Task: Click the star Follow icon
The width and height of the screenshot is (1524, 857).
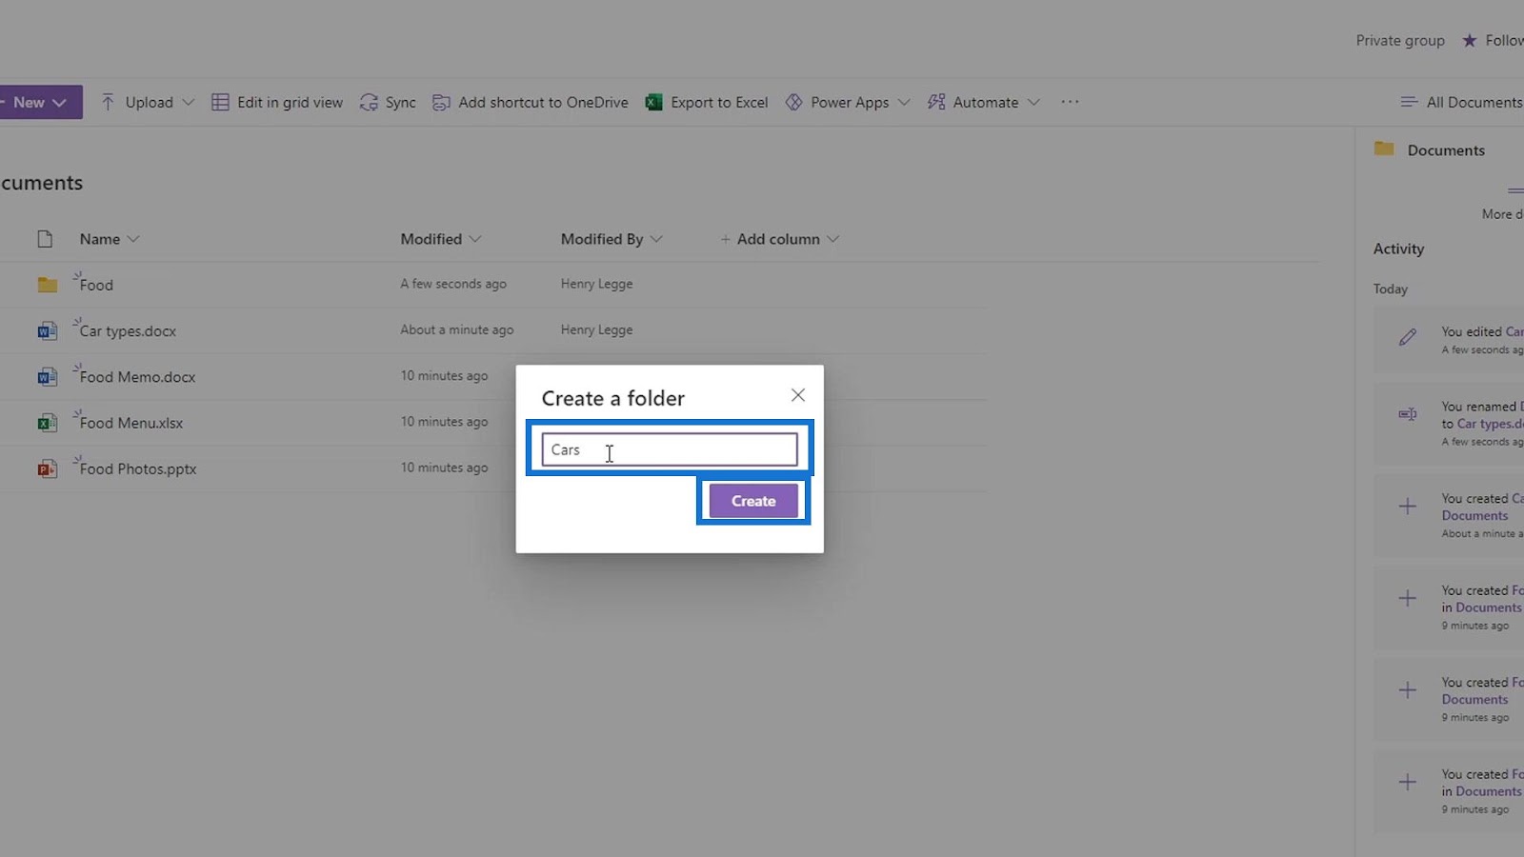Action: [1470, 40]
